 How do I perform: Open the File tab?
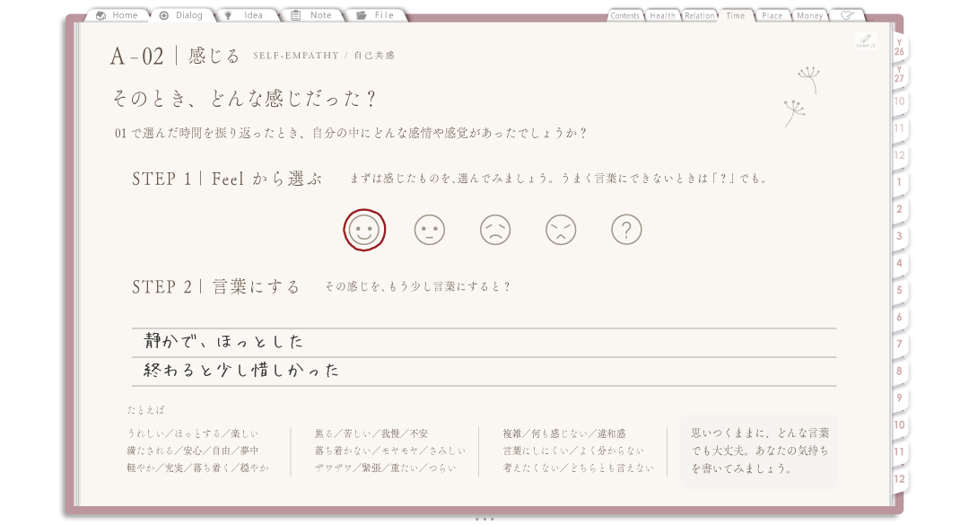(376, 15)
